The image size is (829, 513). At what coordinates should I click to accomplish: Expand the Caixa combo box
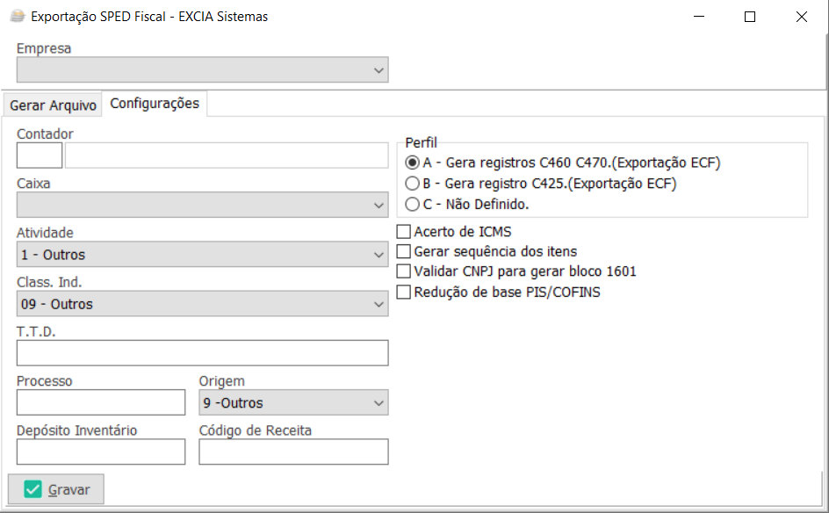pos(202,206)
